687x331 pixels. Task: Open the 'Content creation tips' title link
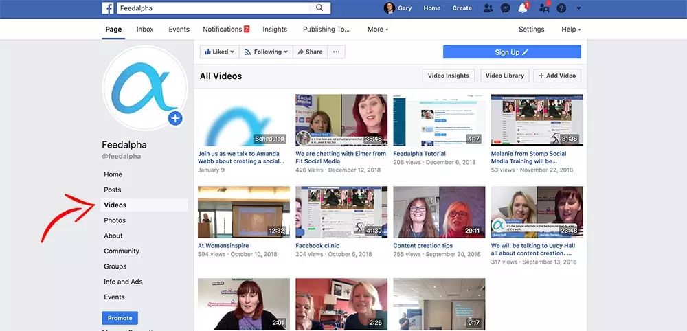tap(423, 246)
